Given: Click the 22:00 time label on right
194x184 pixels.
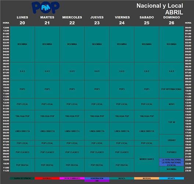Looking at the screenshot, I should 188,160.
